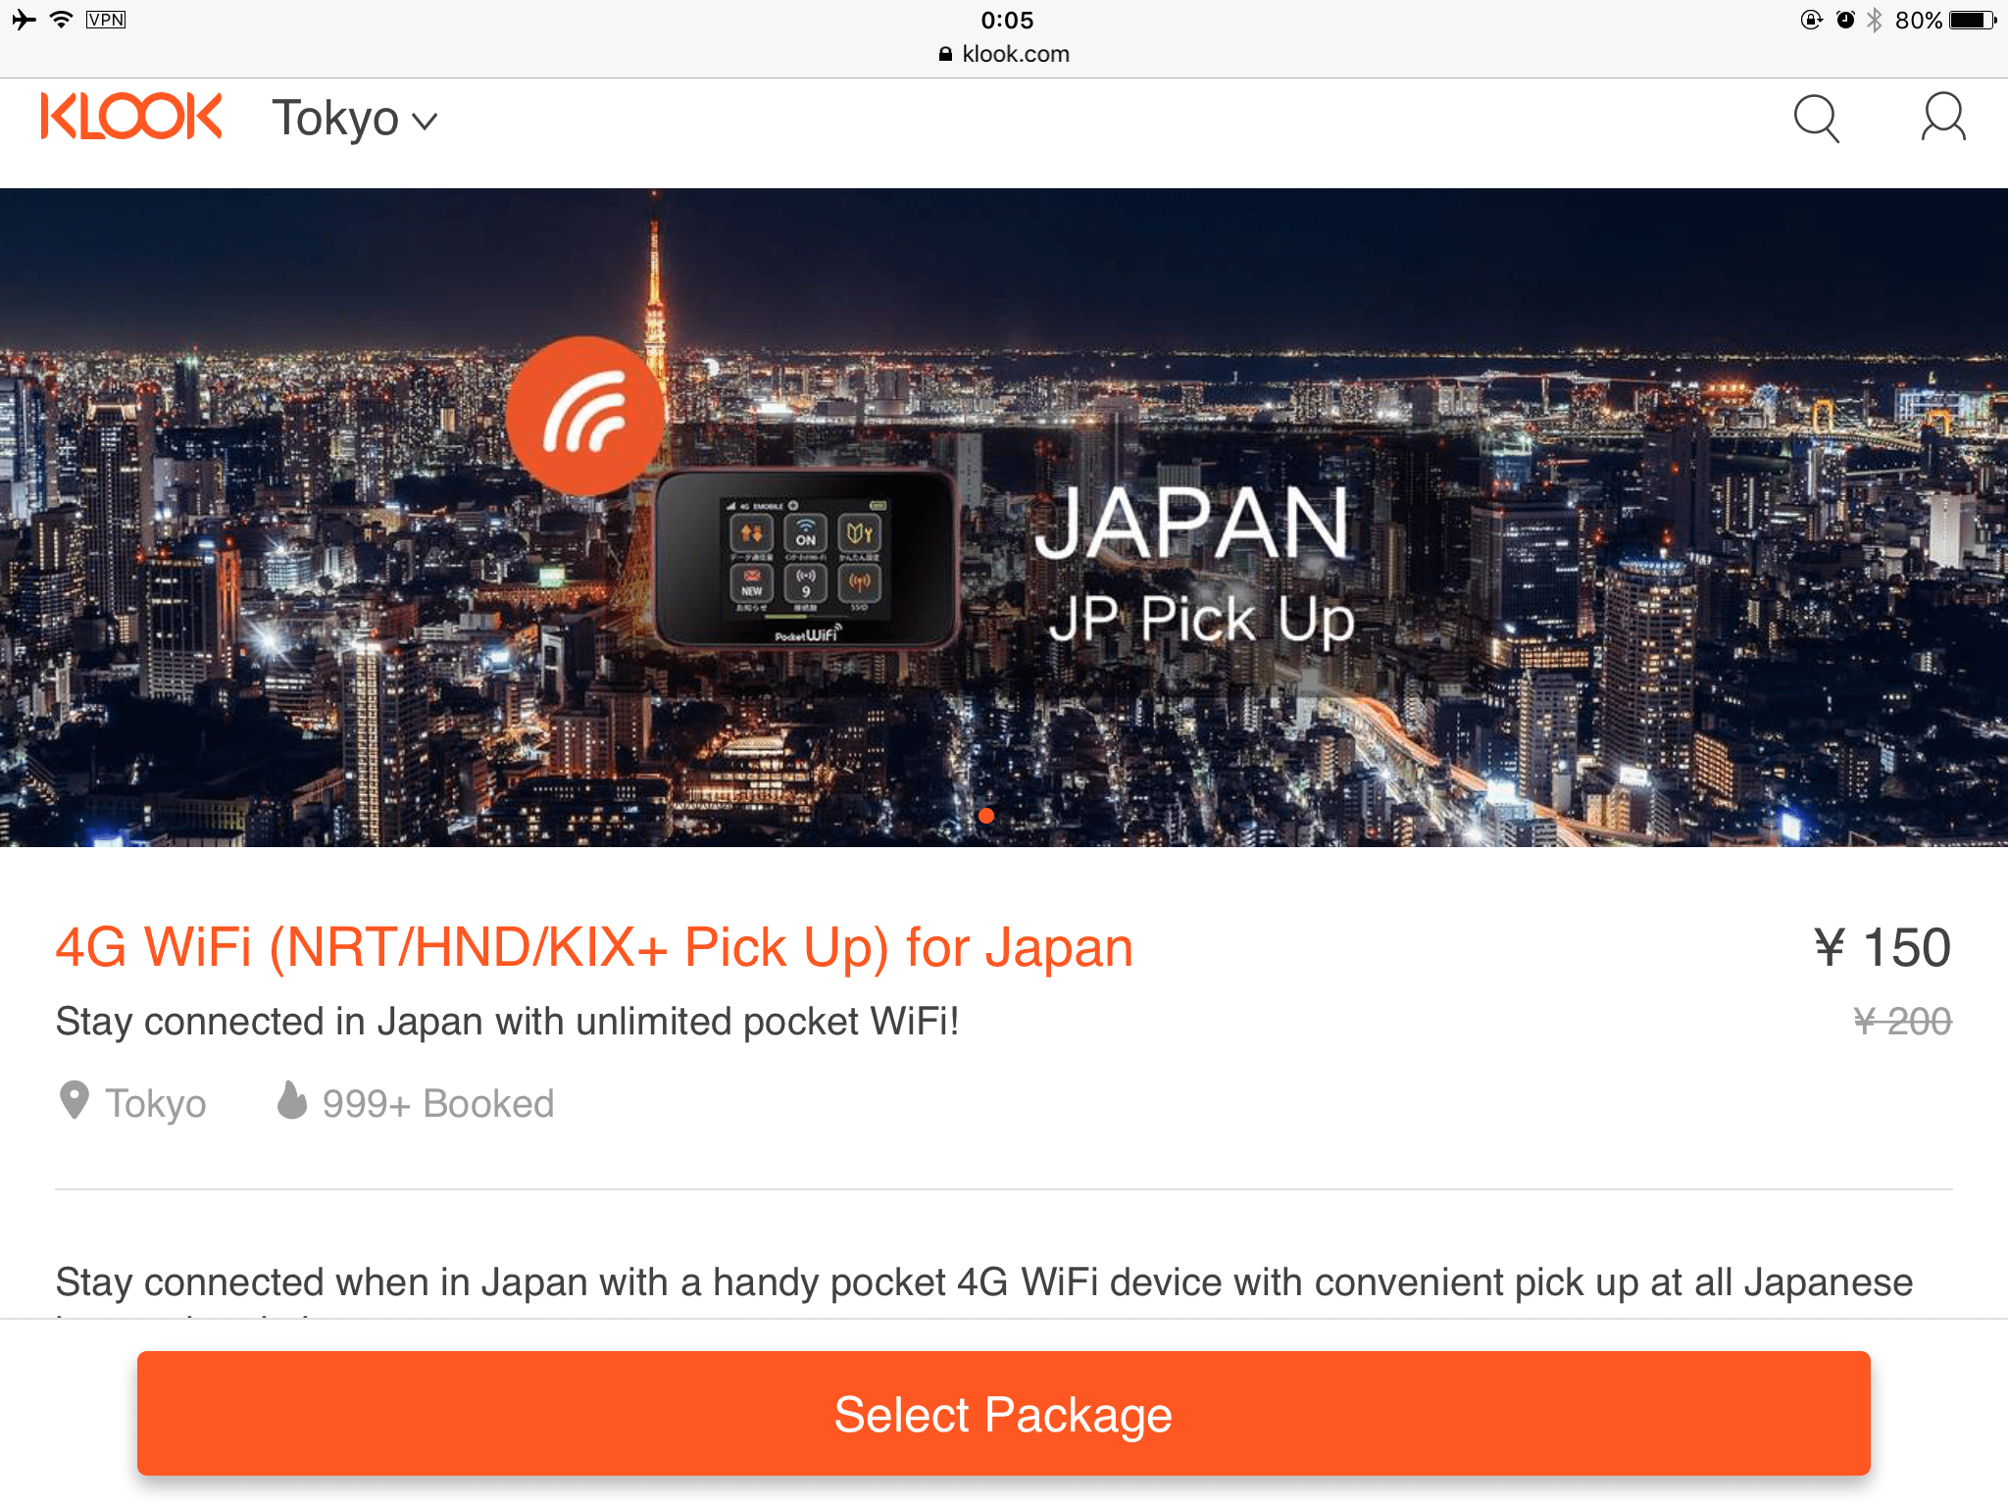This screenshot has height=1506, width=2008.
Task: Open the search magnifier icon
Action: click(x=1816, y=119)
